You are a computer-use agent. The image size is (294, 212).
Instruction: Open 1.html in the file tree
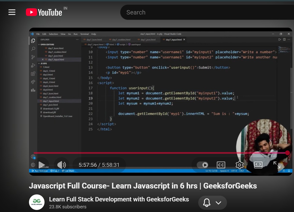(46, 67)
